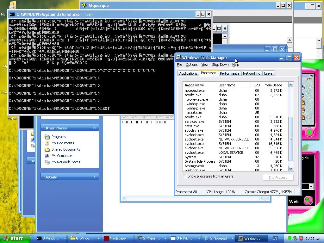Click the Windows Task Manager taskbar button
Screen dimensions: 324x243
pyautogui.click(x=252, y=238)
